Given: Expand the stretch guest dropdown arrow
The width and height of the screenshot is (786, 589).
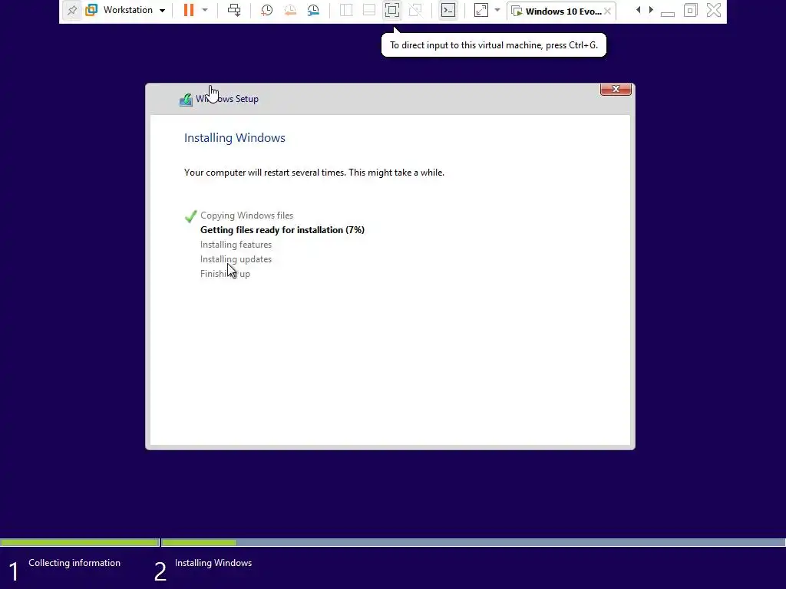Looking at the screenshot, I should coord(497,10).
